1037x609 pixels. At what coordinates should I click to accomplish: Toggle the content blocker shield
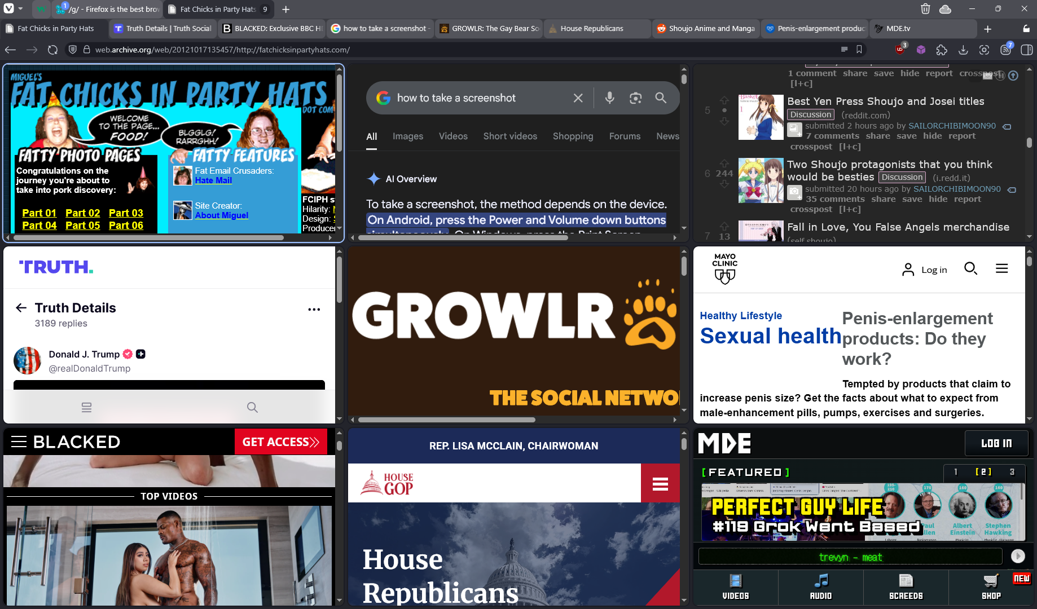pyautogui.click(x=72, y=50)
